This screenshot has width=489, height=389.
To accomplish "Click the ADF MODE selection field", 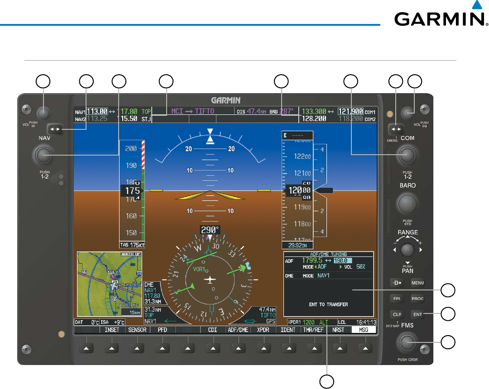I will click(322, 267).
